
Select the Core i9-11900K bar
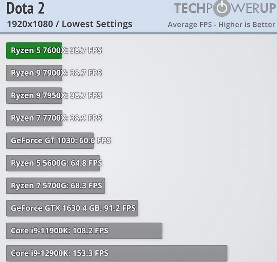point(84,231)
